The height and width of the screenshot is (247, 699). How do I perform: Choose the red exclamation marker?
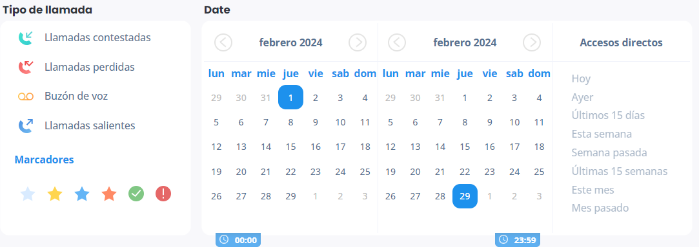[163, 194]
